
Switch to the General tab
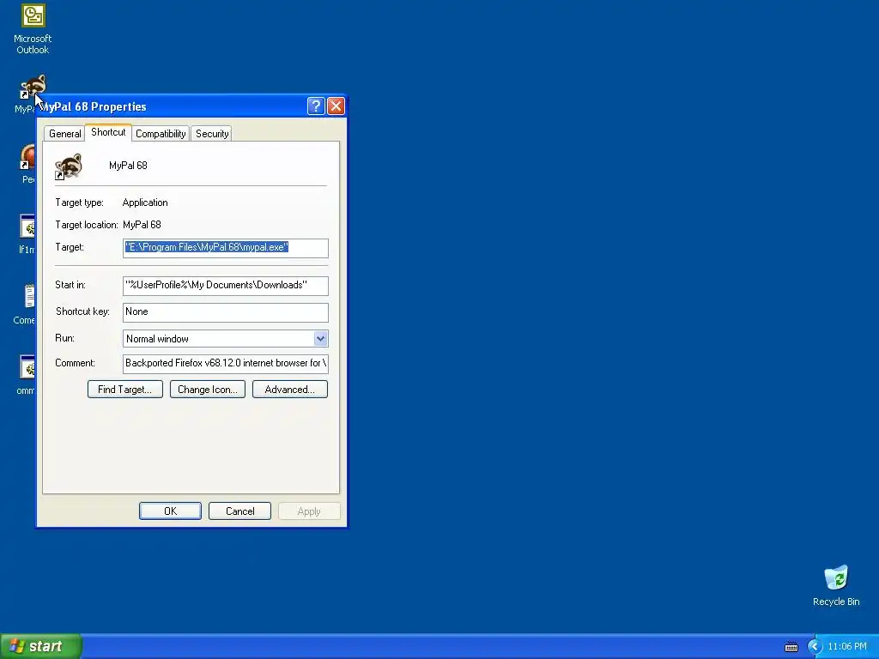coord(64,133)
